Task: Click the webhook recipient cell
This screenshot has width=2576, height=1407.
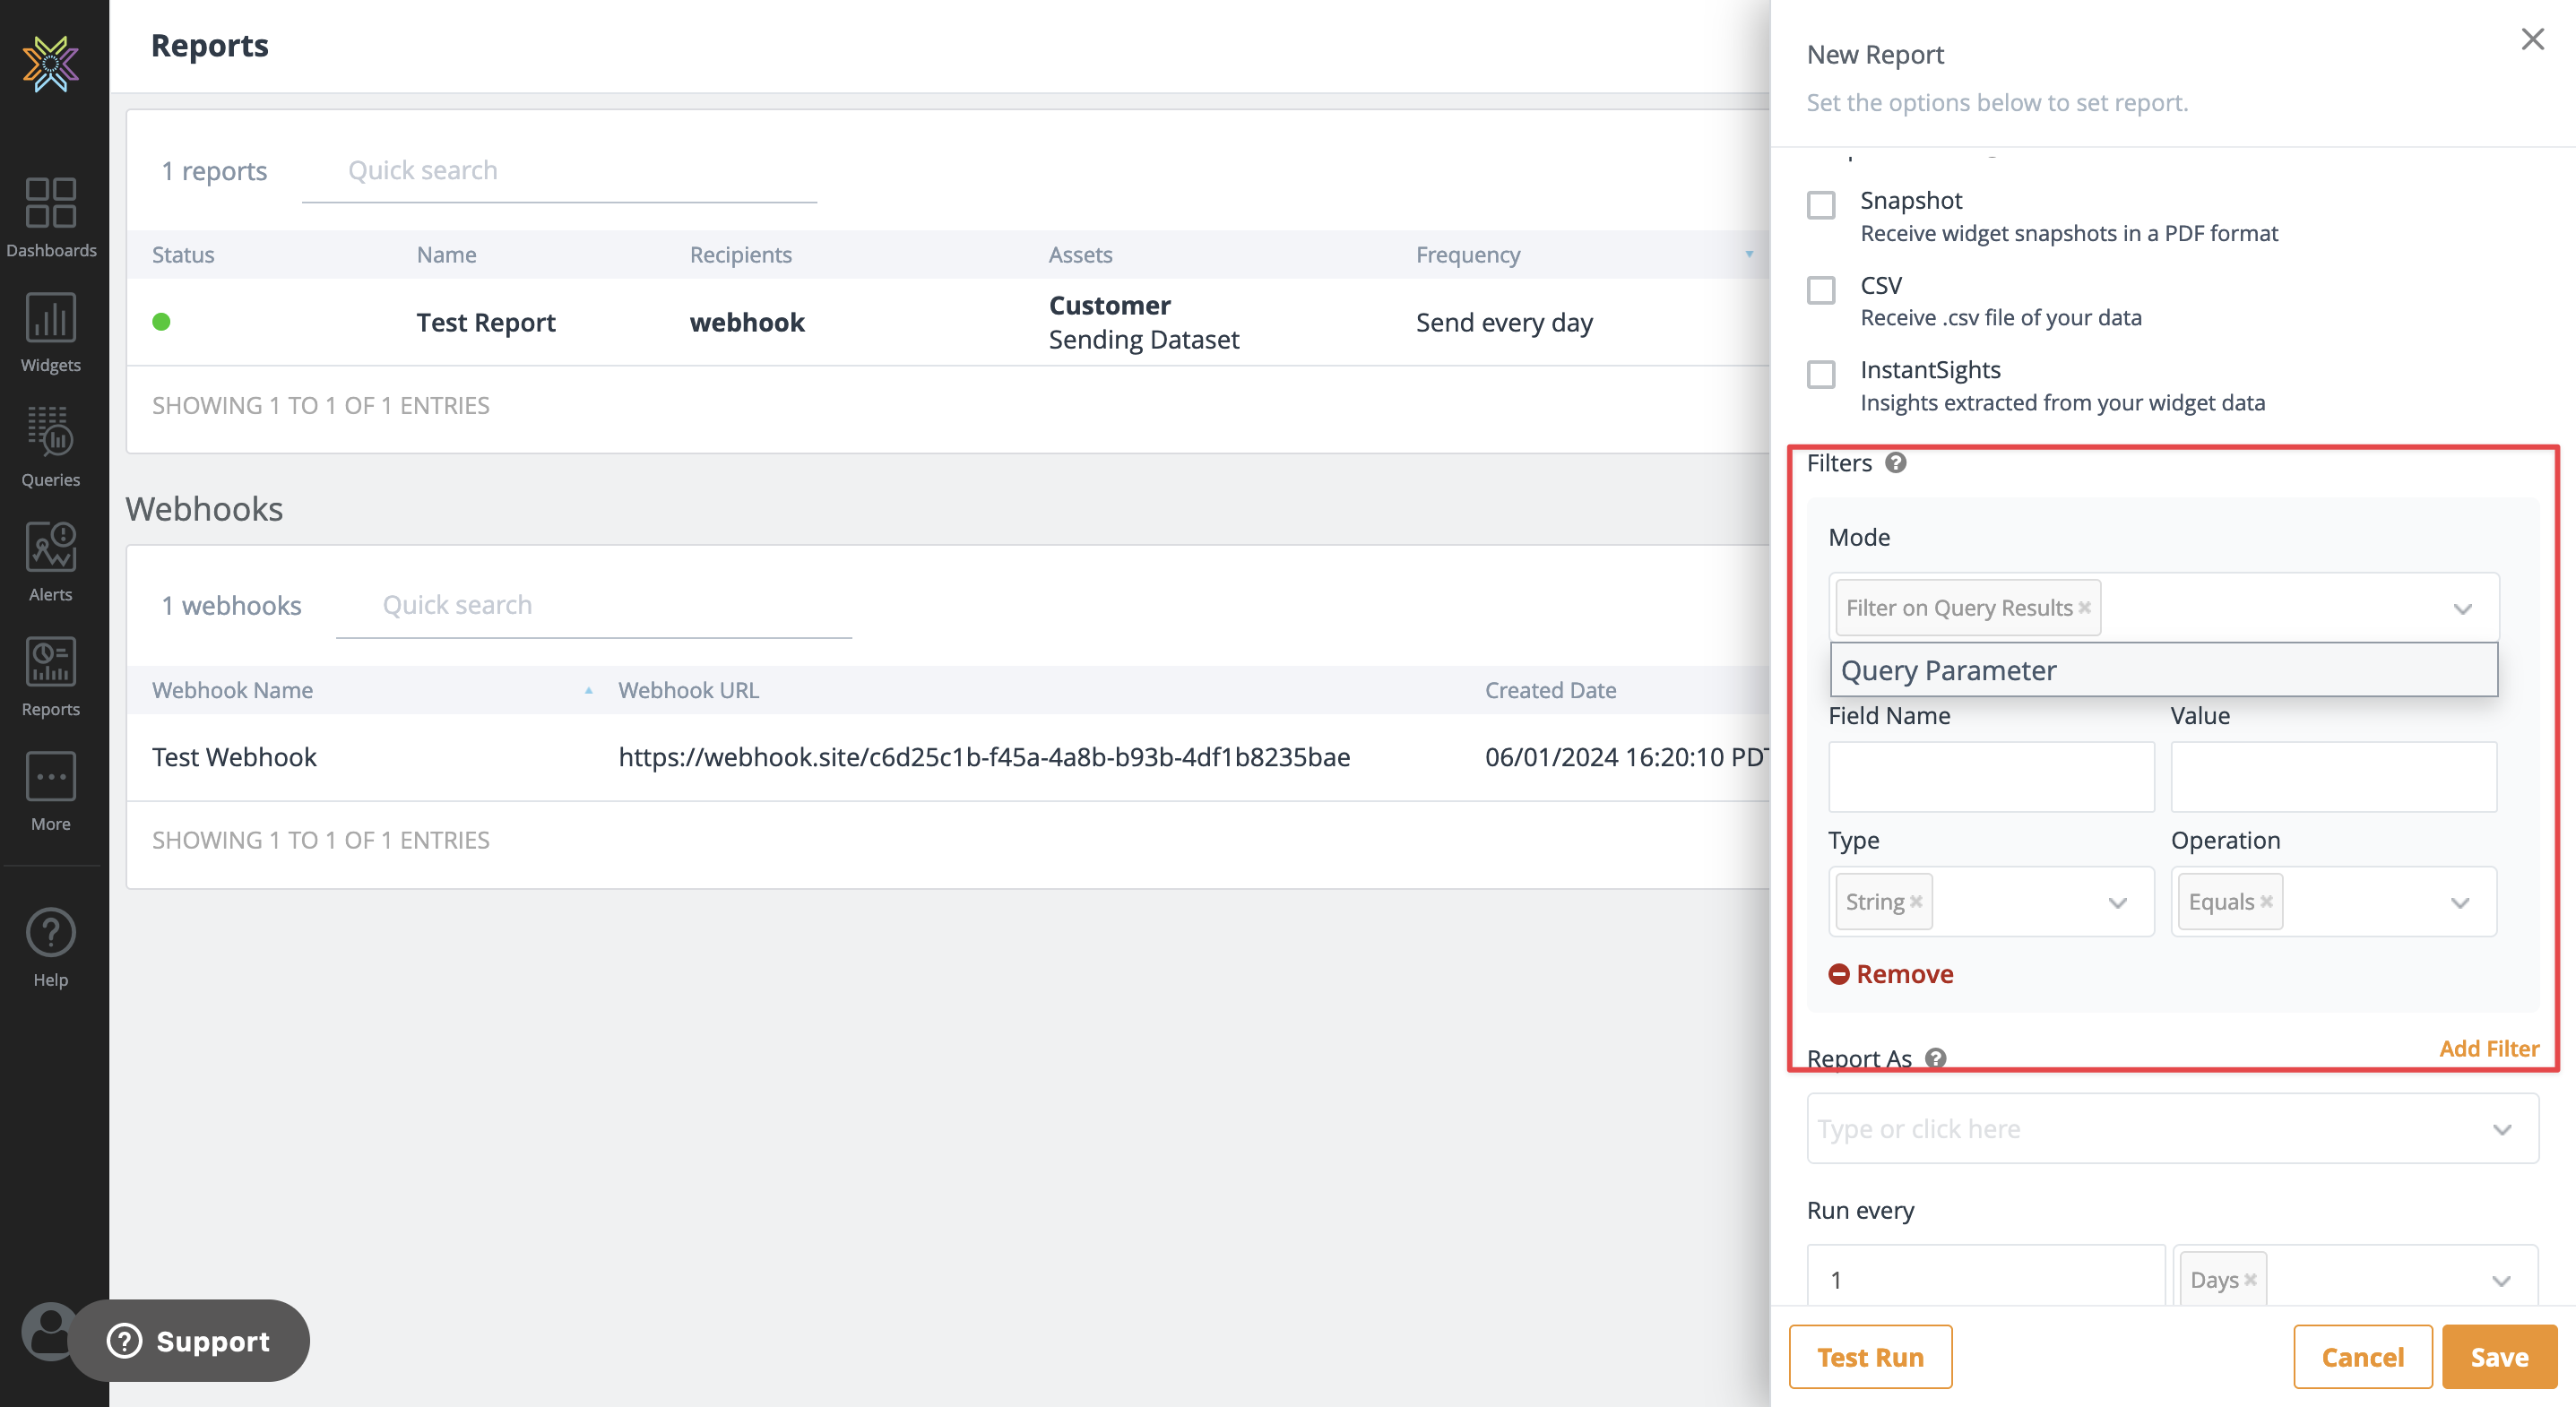Action: 747,322
